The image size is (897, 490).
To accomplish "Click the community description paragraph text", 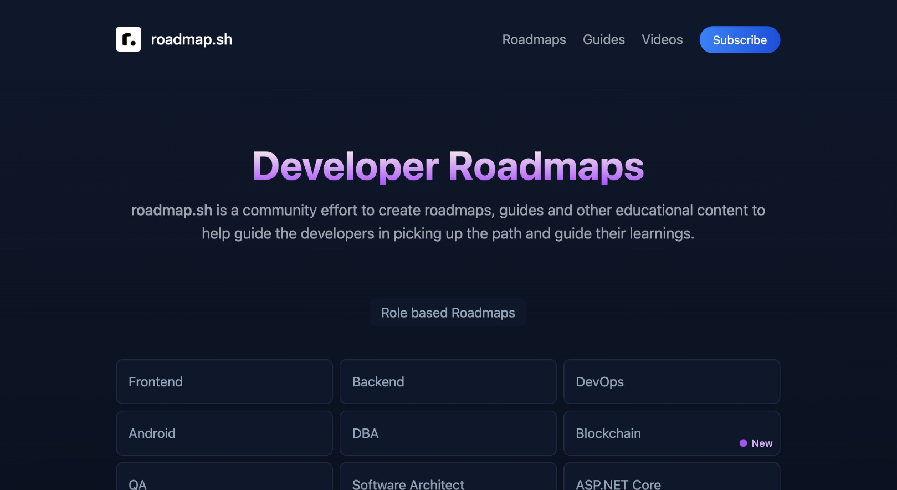I will (x=448, y=221).
